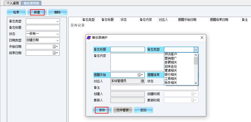Open the 日期类型 dropdown
This screenshot has height=122, width=251.
[x=57, y=40]
